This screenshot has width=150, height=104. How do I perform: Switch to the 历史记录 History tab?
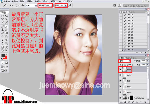pyautogui.click(x=124, y=12)
